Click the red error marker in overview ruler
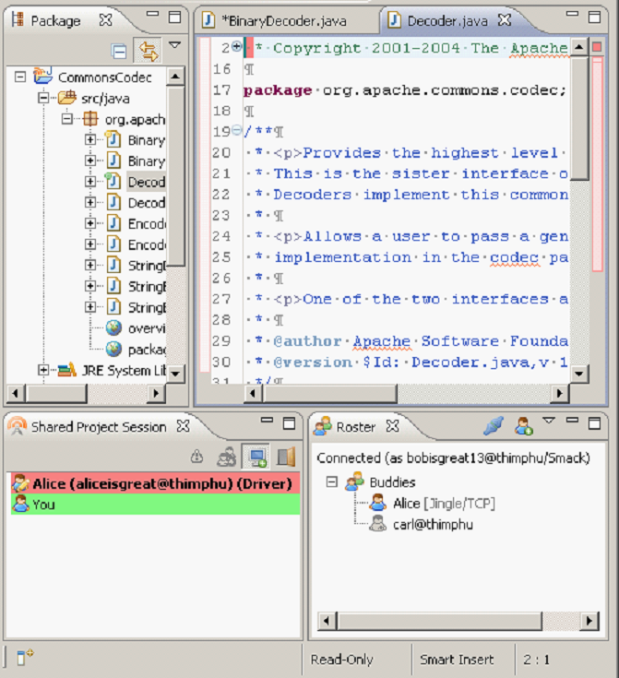Screen dimensions: 619x678 pos(598,47)
